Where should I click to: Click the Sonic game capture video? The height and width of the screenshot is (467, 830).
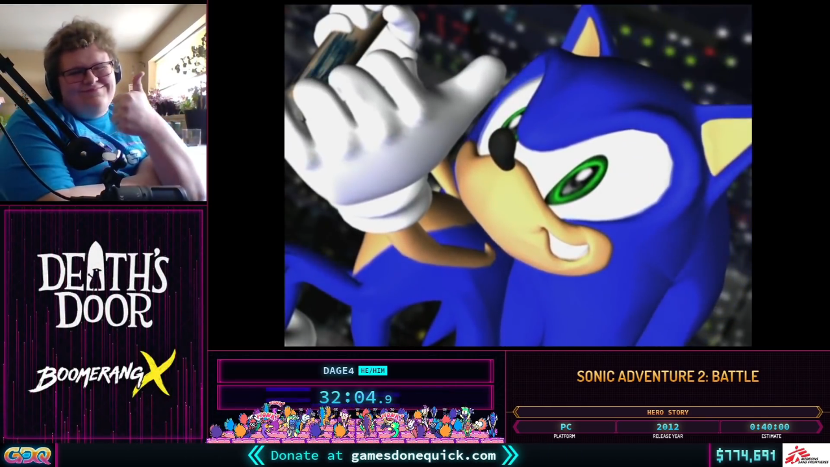[x=518, y=175]
